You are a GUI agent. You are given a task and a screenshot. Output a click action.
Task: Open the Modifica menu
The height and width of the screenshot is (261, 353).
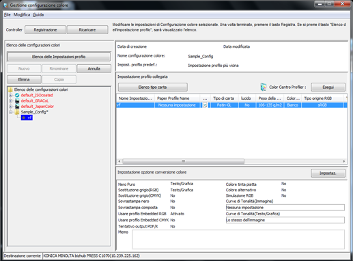pos(22,15)
